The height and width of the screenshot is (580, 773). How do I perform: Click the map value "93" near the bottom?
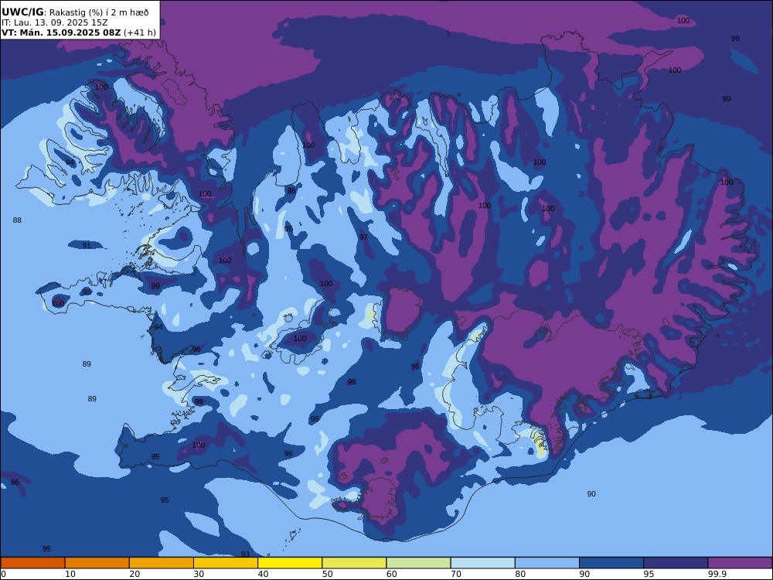tap(245, 554)
